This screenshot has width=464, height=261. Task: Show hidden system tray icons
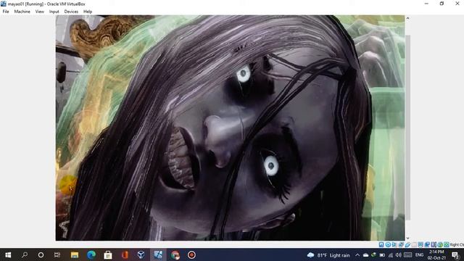pyautogui.click(x=357, y=255)
